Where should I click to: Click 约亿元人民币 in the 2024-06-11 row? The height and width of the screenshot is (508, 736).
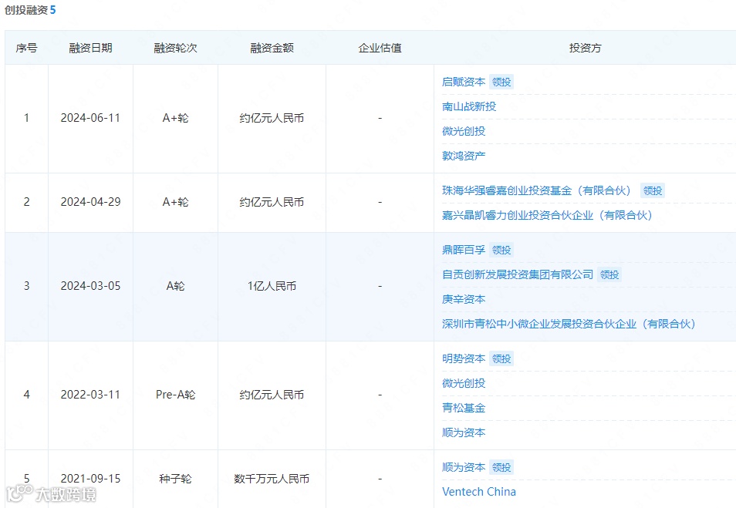tap(272, 118)
